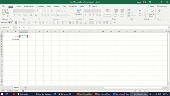Click the Ribbon Display Options icon
170x96 pixels.
tap(150, 2)
